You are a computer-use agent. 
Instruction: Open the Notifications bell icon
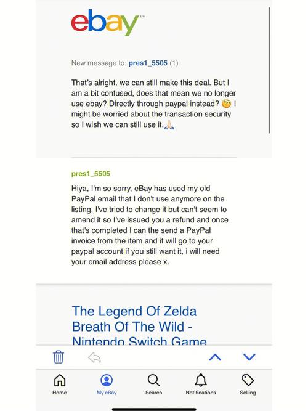tap(201, 380)
